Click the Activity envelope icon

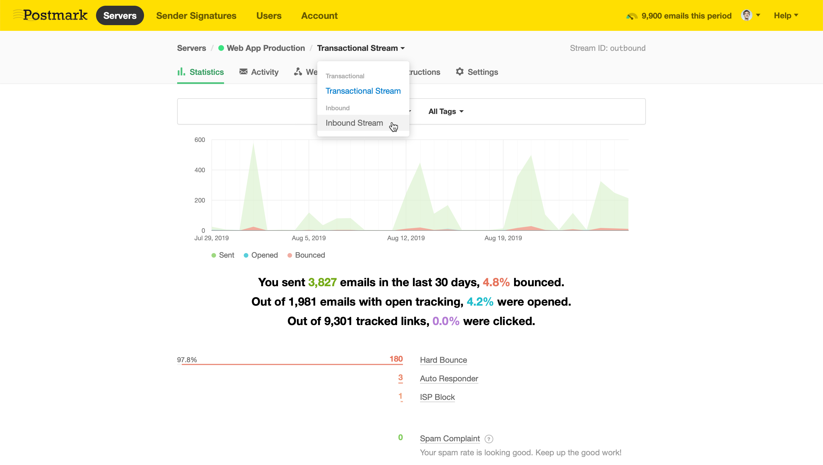click(243, 71)
